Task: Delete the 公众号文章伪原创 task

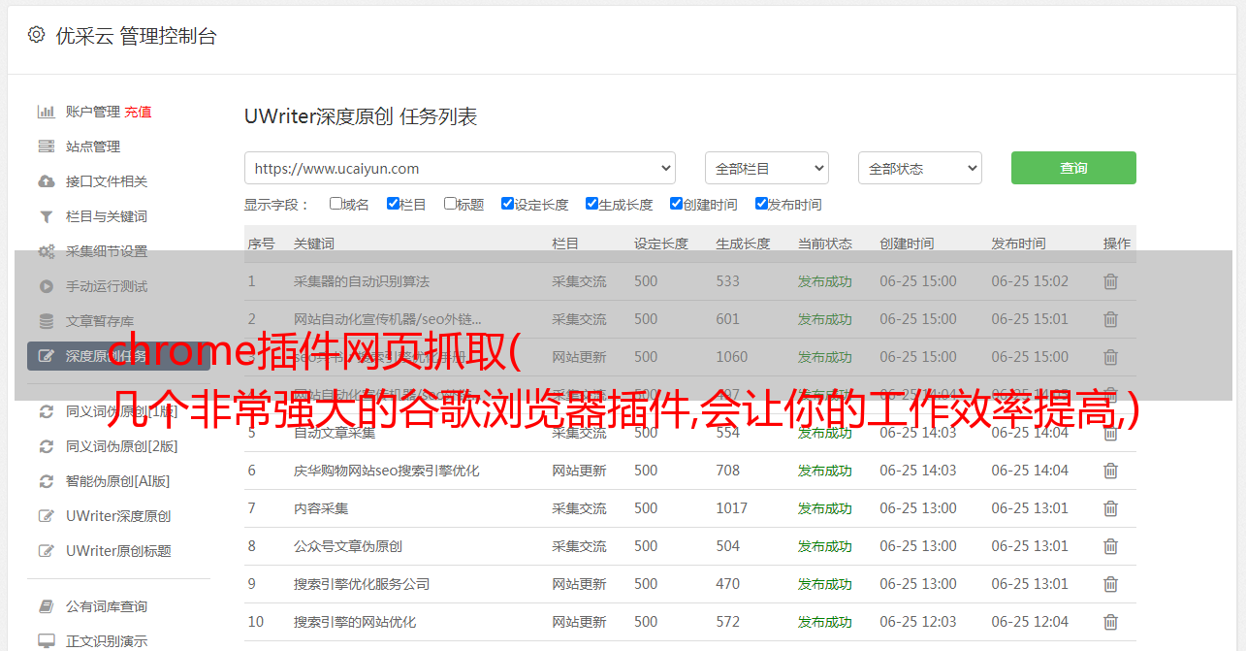Action: tap(1110, 546)
